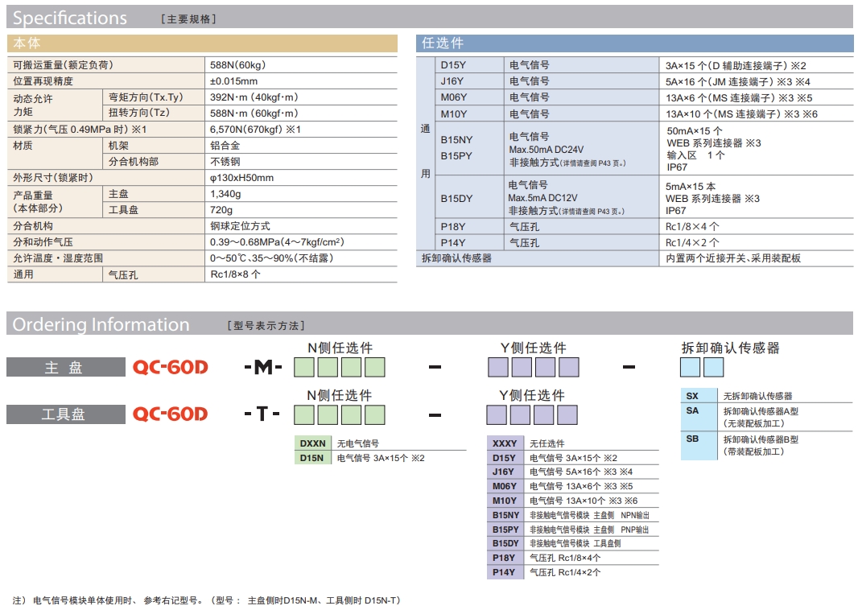Click the "SA" sensor code
This screenshot has height=614, width=858.
(x=692, y=410)
